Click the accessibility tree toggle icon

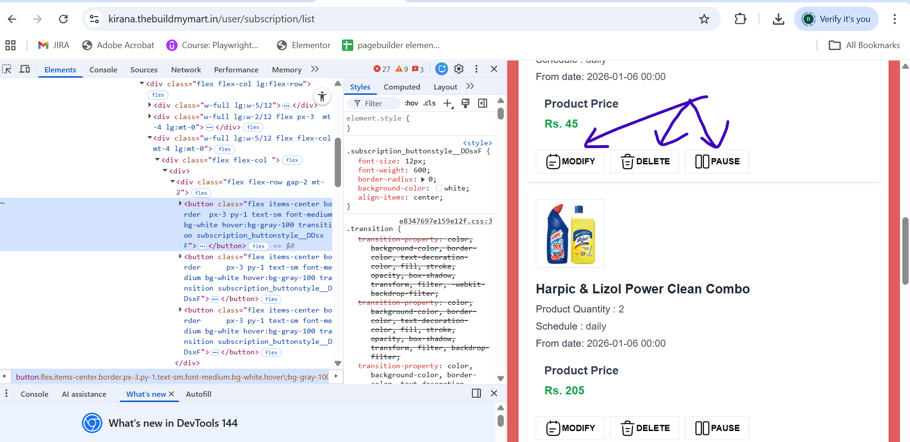[x=322, y=97]
